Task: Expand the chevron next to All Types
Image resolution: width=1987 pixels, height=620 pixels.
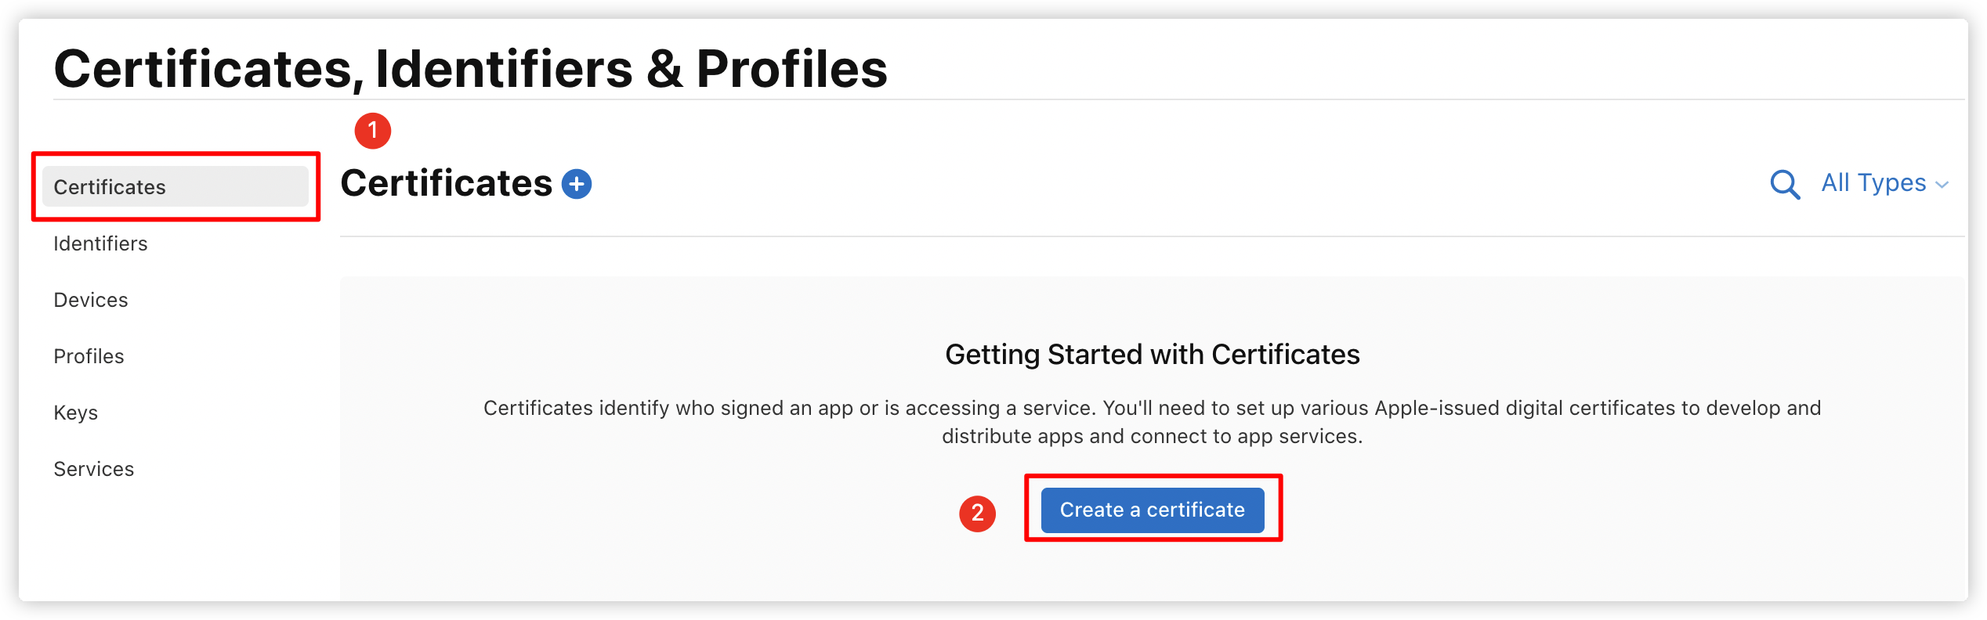Action: pyautogui.click(x=1942, y=186)
